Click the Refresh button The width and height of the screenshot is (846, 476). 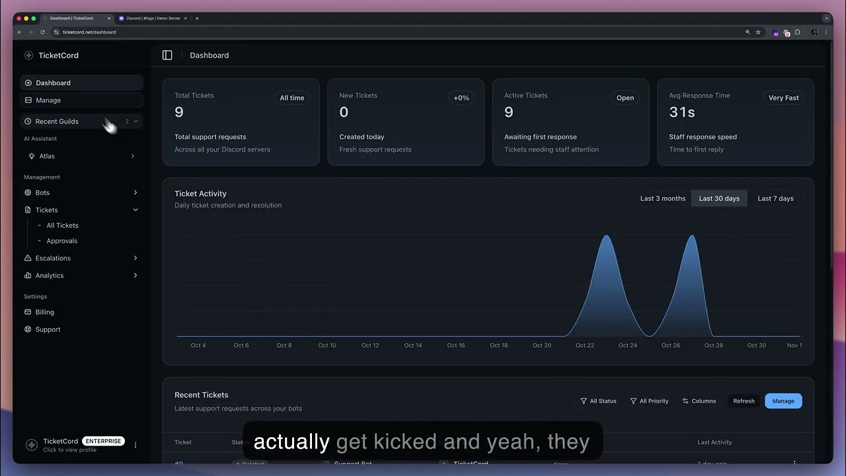click(744, 401)
